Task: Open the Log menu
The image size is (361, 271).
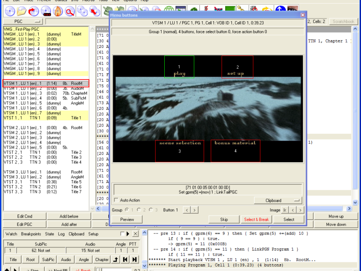Action: pos(61,234)
